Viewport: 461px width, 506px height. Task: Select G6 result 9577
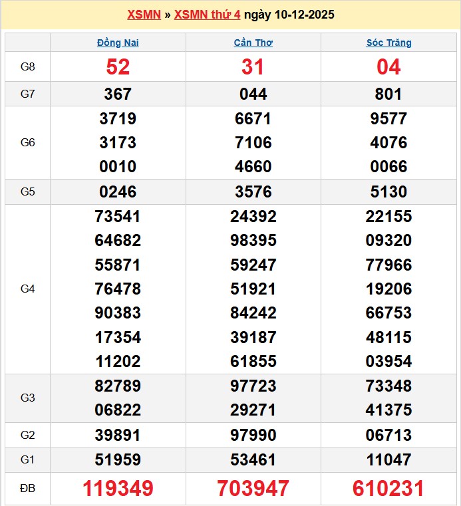click(x=388, y=118)
